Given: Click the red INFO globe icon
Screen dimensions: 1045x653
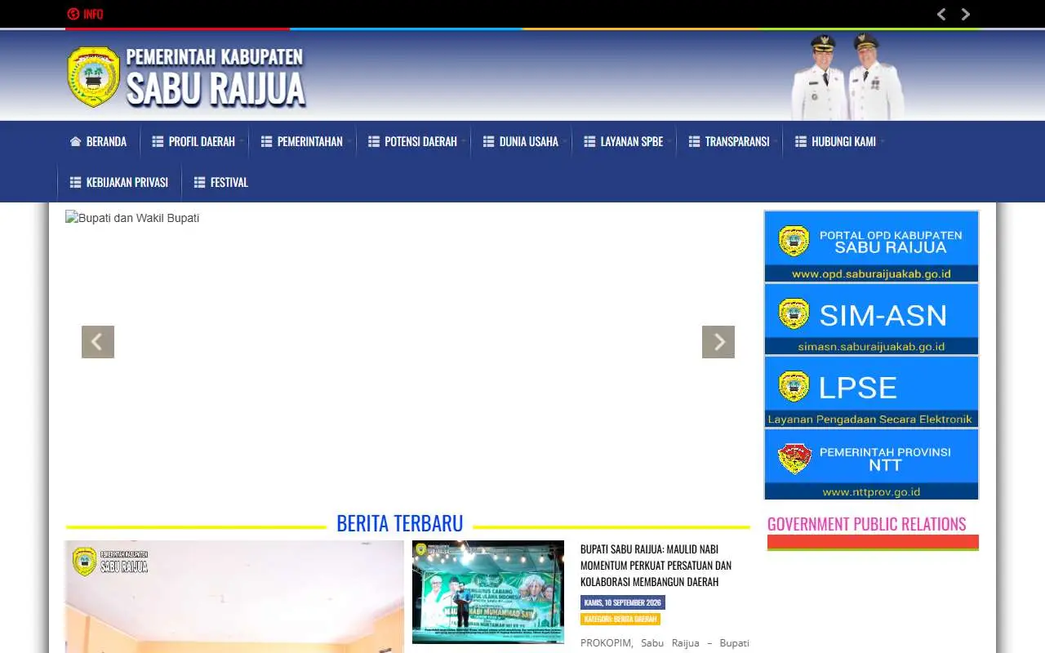Looking at the screenshot, I should pyautogui.click(x=73, y=14).
